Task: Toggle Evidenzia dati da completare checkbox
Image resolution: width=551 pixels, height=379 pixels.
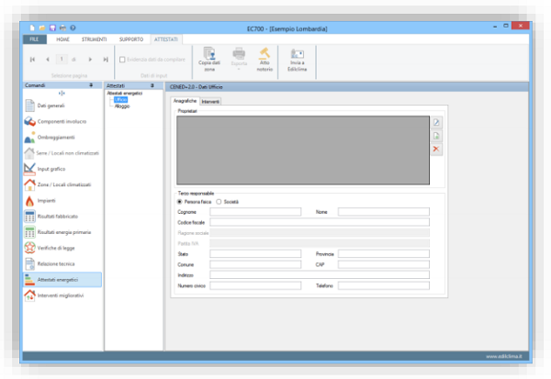Action: point(122,59)
